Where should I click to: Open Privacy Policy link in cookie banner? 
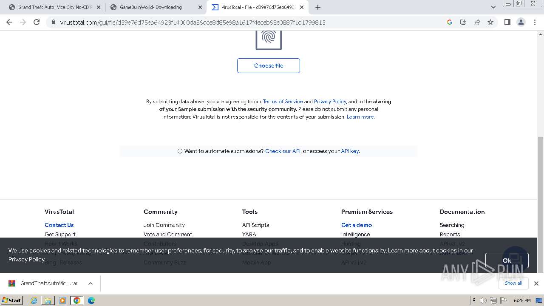(26, 259)
